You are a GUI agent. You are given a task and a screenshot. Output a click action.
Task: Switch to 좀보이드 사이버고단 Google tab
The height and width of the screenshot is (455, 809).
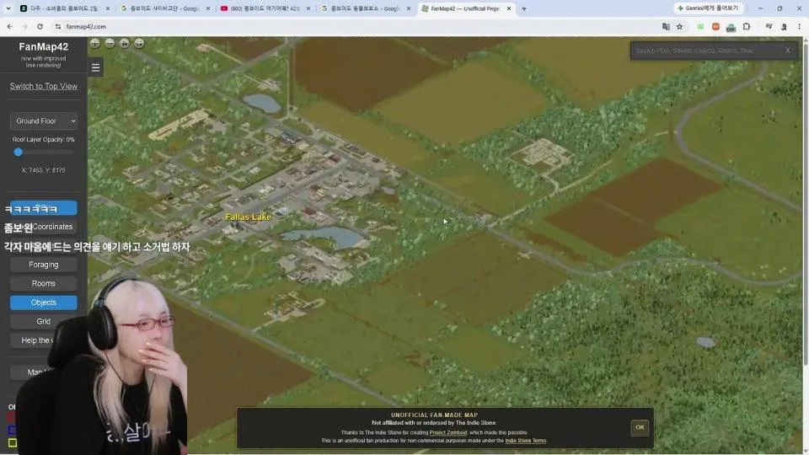click(x=165, y=8)
